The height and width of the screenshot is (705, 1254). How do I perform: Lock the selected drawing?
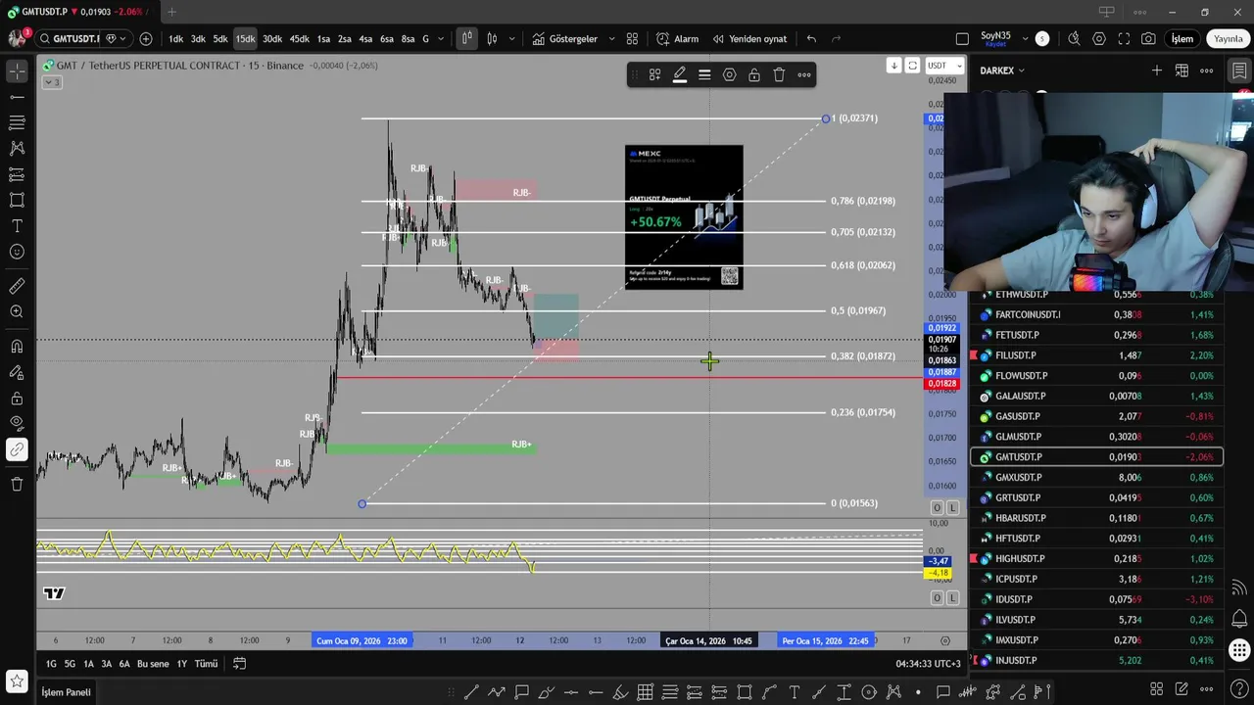[754, 74]
